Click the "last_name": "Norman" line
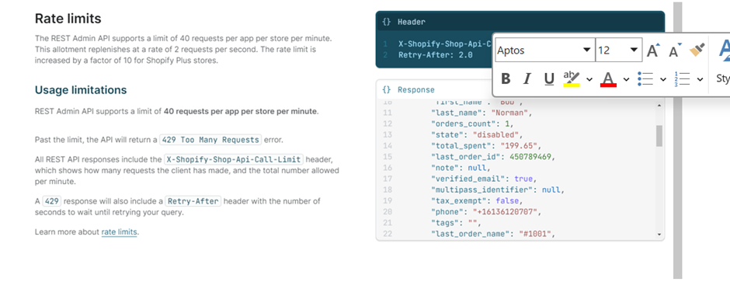730x296 pixels. coord(481,113)
